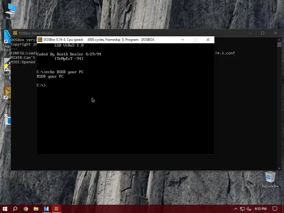The width and height of the screenshot is (284, 213).
Task: Show hidden system tray icons
Action: tap(236, 209)
